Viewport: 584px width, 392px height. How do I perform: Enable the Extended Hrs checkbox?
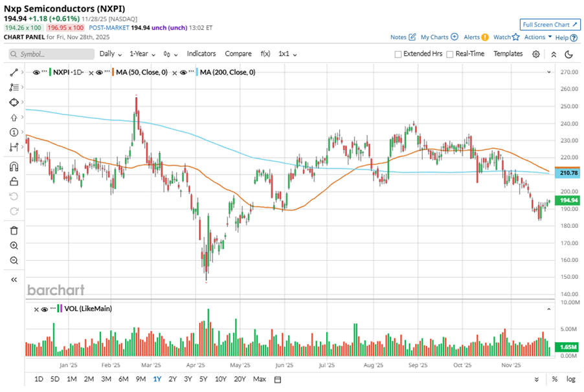click(x=398, y=54)
